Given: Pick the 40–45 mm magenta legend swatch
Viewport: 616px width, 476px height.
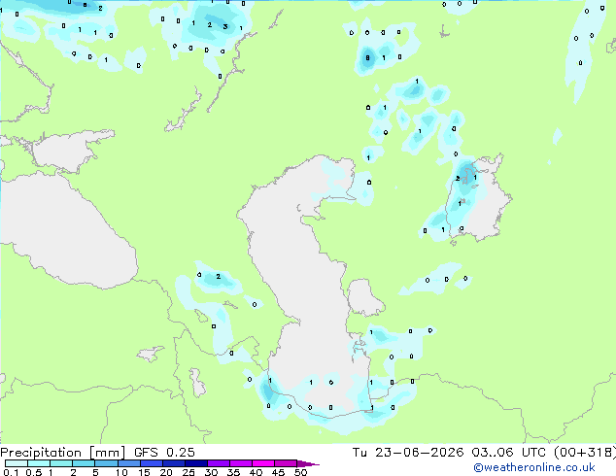Looking at the screenshot, I should tap(263, 463).
